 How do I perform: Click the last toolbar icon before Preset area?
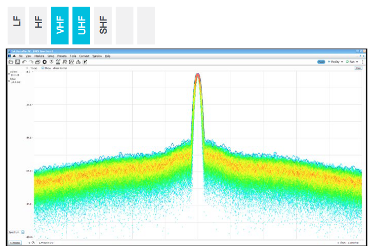point(85,62)
